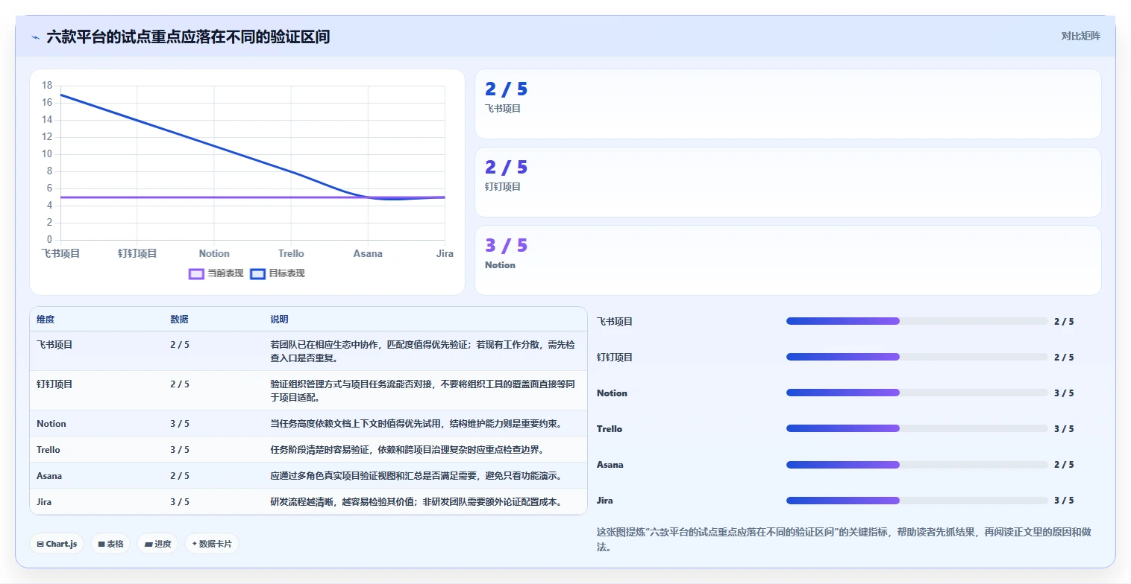
Task: Click the 维度 column header
Action: click(x=46, y=320)
